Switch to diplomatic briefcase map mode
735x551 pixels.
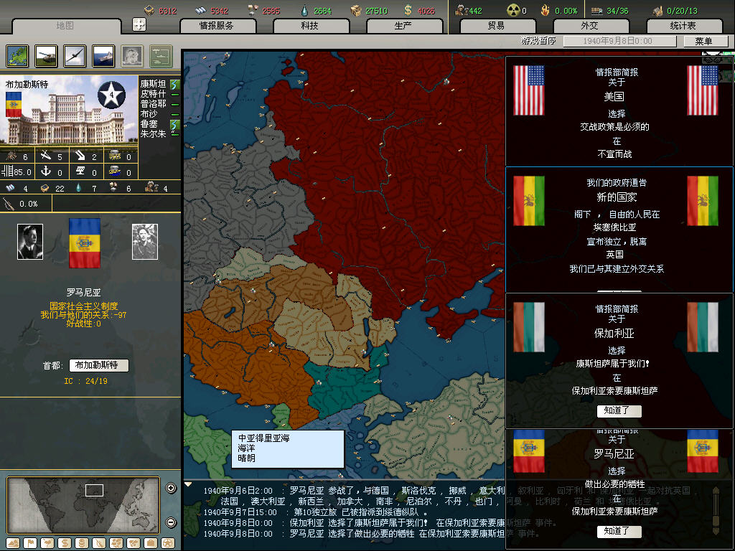click(151, 543)
